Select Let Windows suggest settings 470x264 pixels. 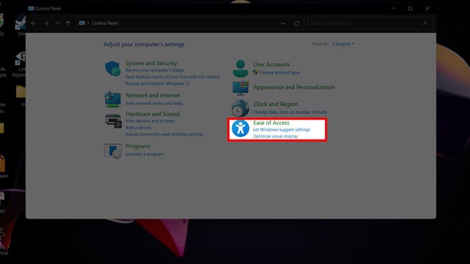pyautogui.click(x=281, y=130)
